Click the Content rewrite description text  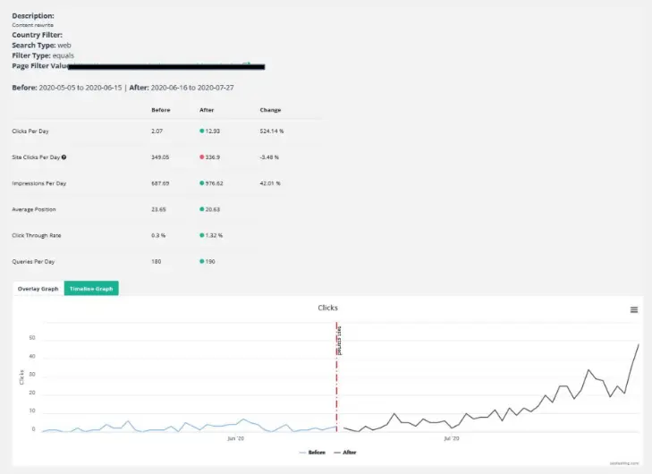pyautogui.click(x=32, y=25)
